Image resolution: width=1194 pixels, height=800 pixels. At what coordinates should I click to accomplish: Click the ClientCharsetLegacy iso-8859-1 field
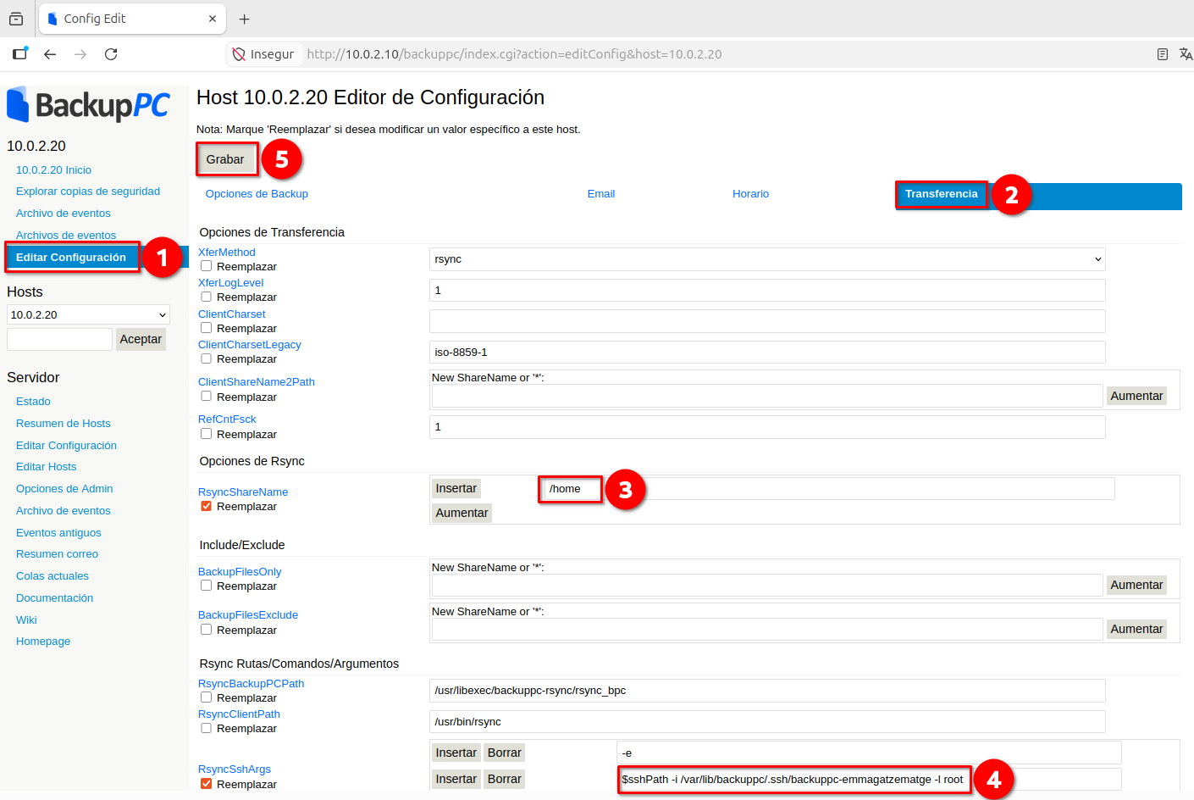[767, 353]
